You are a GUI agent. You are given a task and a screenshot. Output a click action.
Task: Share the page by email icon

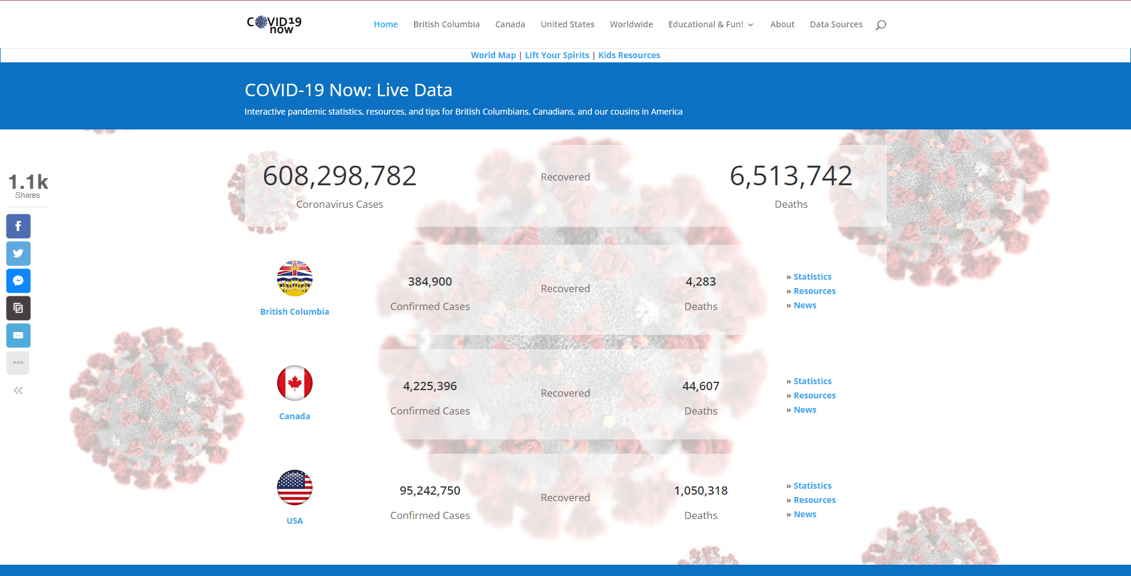click(x=18, y=336)
